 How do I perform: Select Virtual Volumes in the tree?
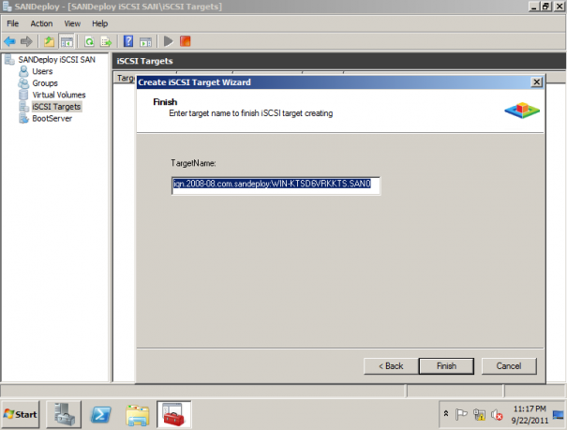pyautogui.click(x=59, y=95)
